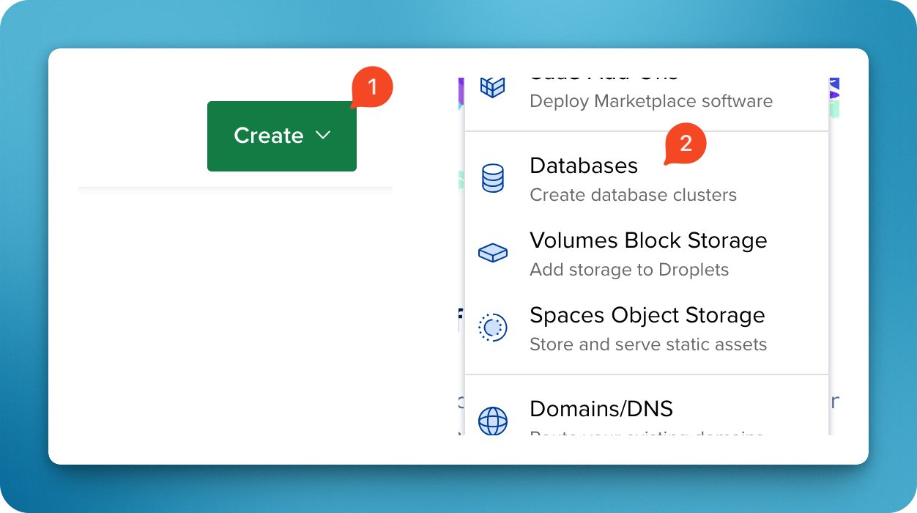917x513 pixels.
Task: Click the Marketplace cube icon
Action: click(x=492, y=86)
